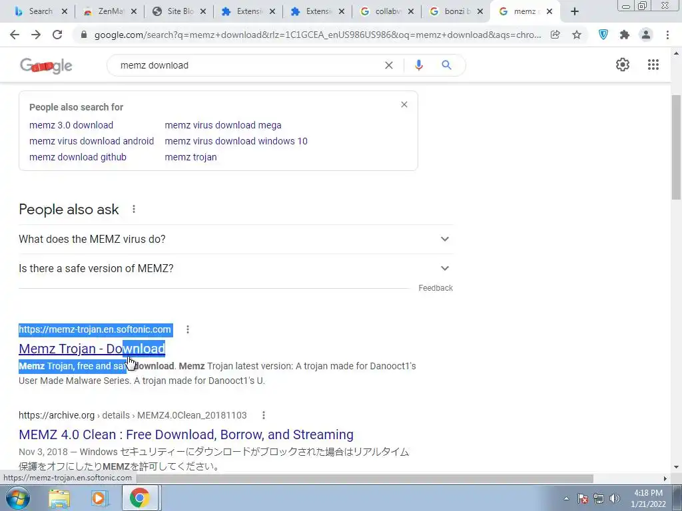Clear the search box with the X

(x=389, y=65)
